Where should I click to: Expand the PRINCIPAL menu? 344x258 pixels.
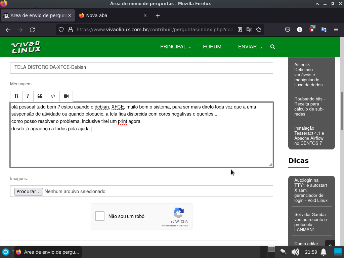pyautogui.click(x=175, y=47)
